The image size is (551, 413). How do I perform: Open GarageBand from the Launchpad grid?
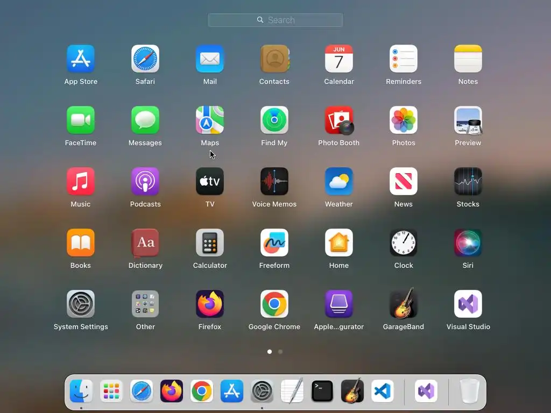[404, 303]
